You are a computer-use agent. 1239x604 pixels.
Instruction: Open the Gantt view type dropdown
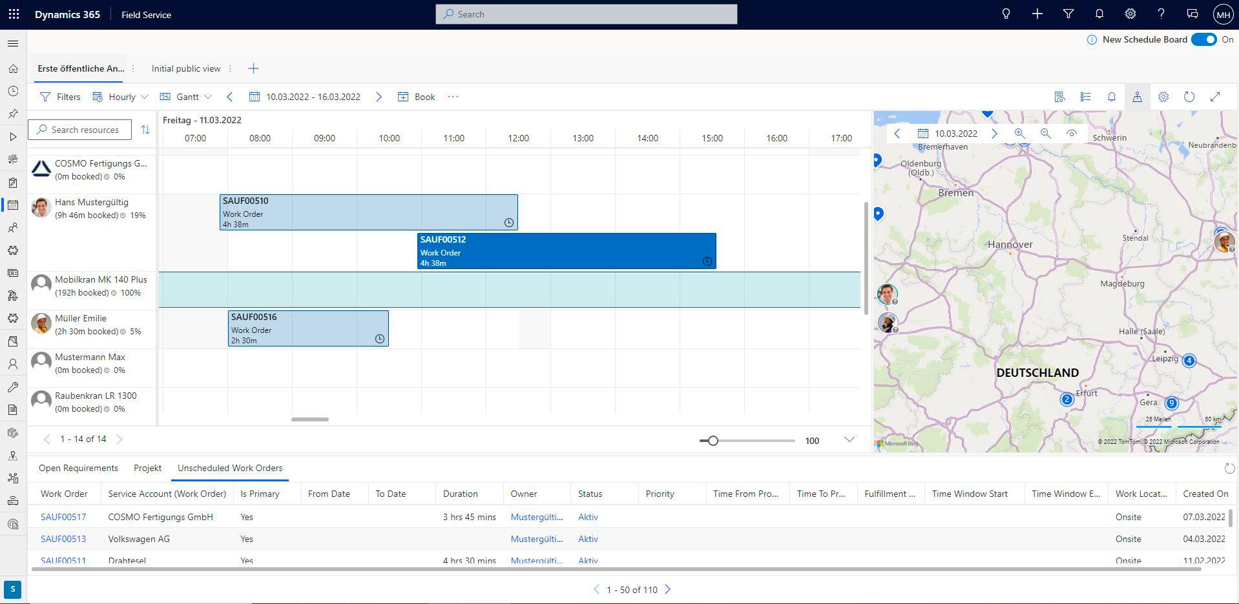tap(186, 97)
